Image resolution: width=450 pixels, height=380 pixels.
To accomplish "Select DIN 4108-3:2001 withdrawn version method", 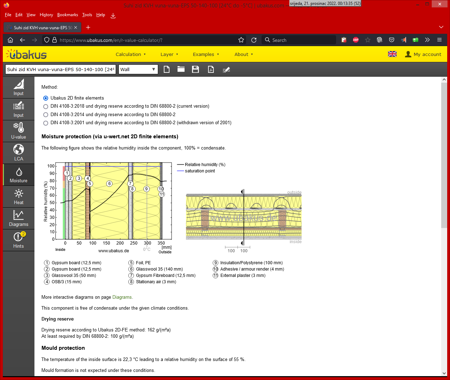I will [x=46, y=123].
